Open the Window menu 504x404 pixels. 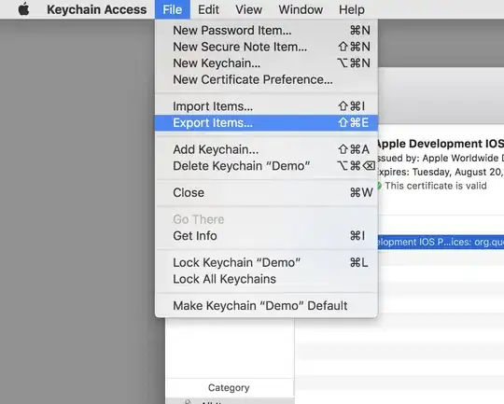pyautogui.click(x=301, y=9)
